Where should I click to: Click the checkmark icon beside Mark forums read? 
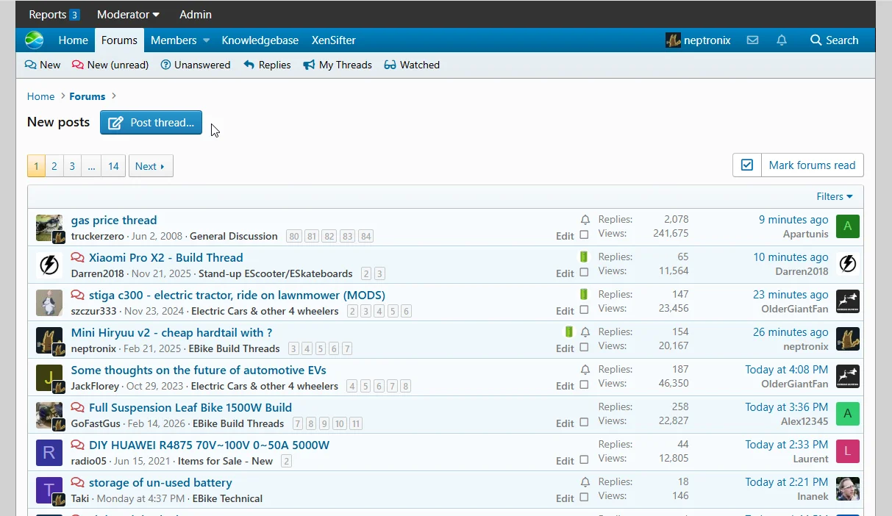[x=747, y=165]
